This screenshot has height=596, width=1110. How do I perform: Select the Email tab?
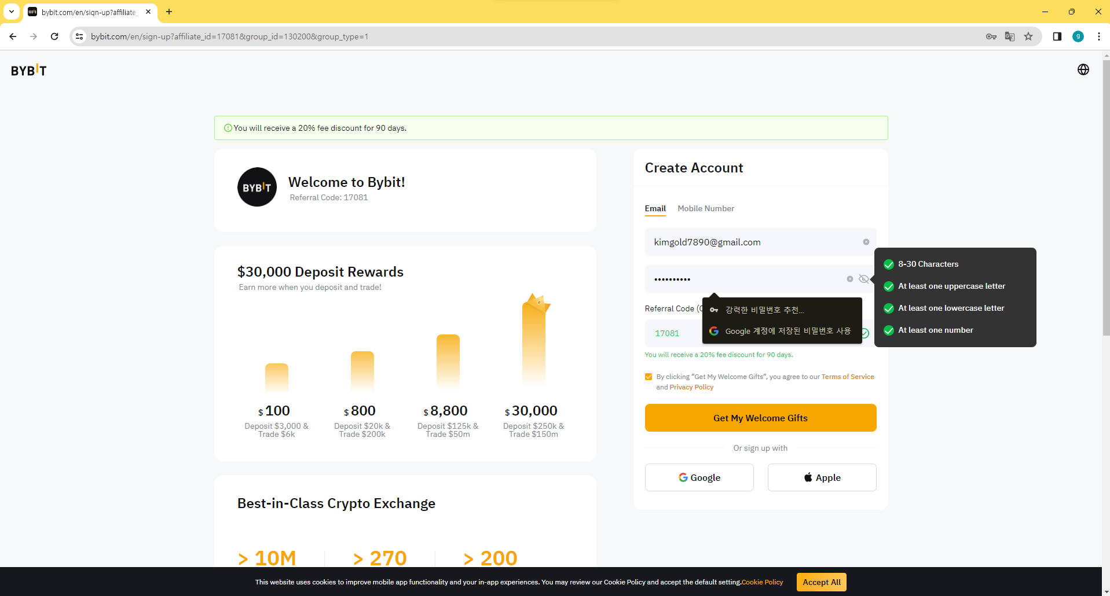(x=655, y=208)
